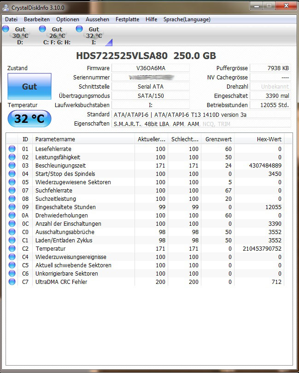The width and height of the screenshot is (299, 373).
Task: Click the Firmware field V36OA6MA
Action: tap(151, 68)
